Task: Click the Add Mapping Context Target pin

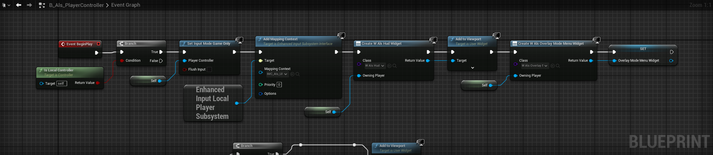Action: coord(260,61)
